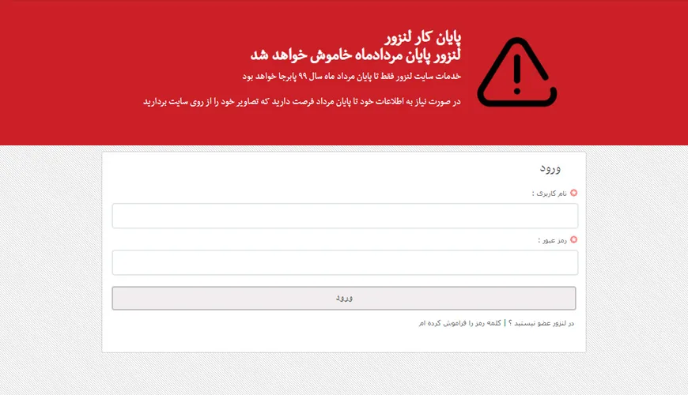Click the warning triangle icon in banner
Image resolution: width=688 pixels, height=395 pixels.
[x=517, y=71]
